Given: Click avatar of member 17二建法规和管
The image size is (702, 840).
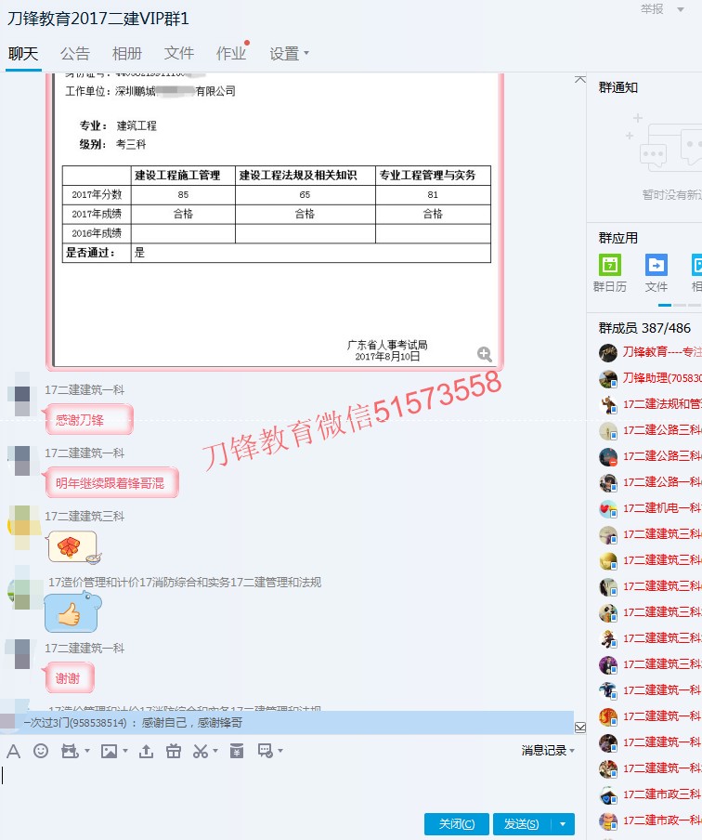Looking at the screenshot, I should coord(608,404).
